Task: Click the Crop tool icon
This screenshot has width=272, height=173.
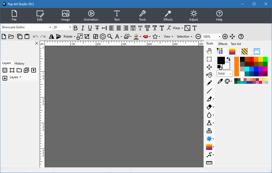Action: tap(87, 37)
